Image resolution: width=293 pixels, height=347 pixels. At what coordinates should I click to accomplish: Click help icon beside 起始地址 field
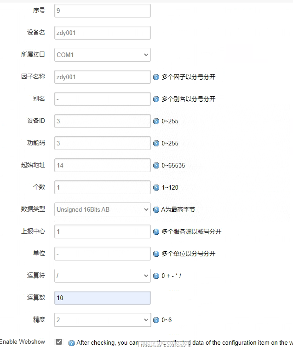pos(156,166)
